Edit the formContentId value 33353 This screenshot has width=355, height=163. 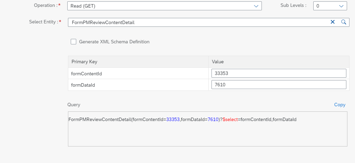pyautogui.click(x=279, y=73)
